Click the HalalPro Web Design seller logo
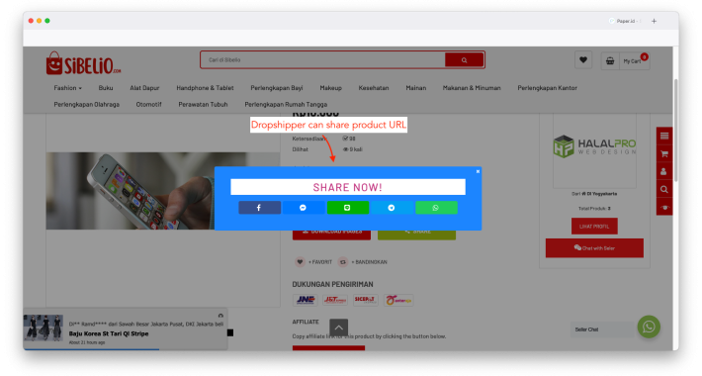The width and height of the screenshot is (702, 376). (594, 146)
